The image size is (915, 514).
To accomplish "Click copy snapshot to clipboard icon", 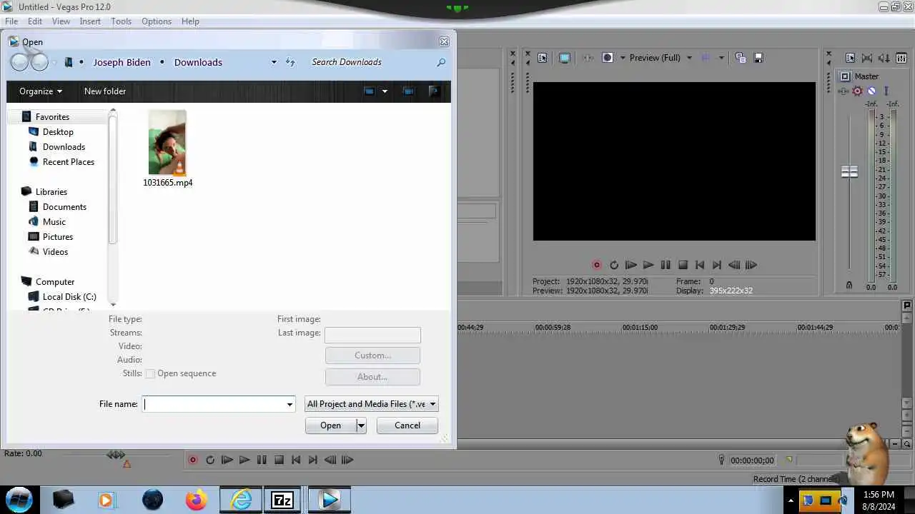I will [x=741, y=58].
